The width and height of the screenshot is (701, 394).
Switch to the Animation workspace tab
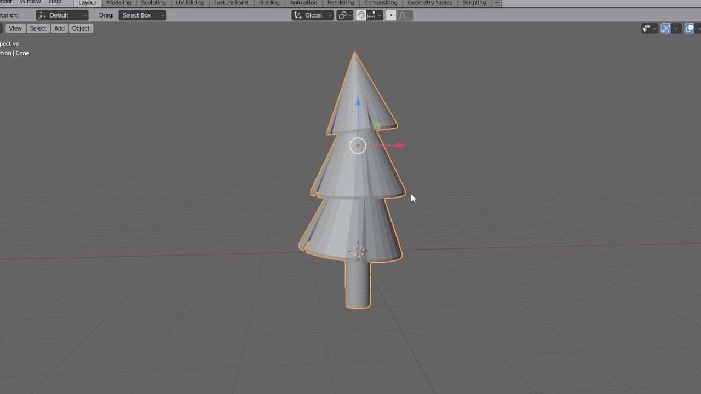(x=303, y=3)
